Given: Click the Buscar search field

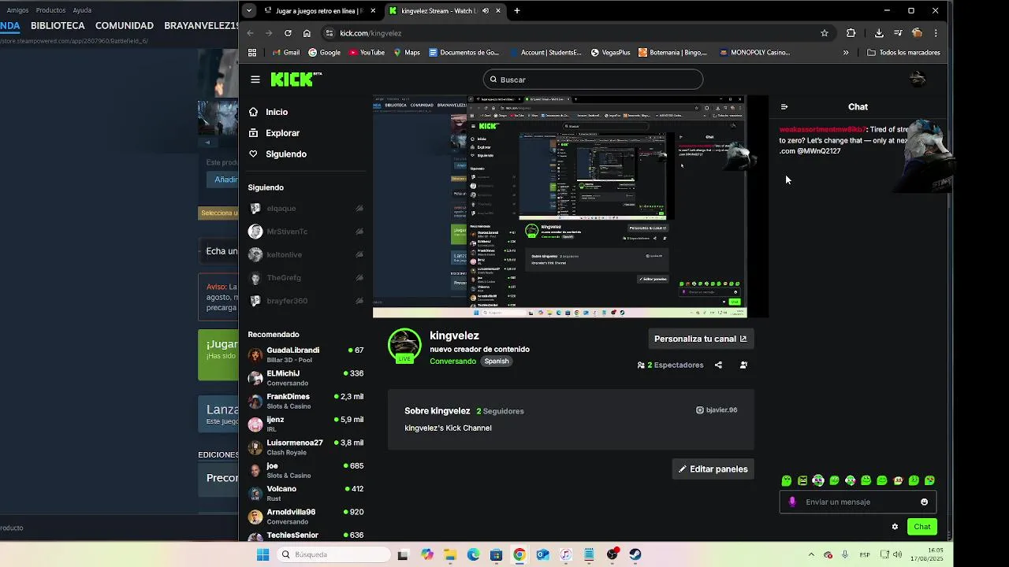Looking at the screenshot, I should (x=593, y=80).
